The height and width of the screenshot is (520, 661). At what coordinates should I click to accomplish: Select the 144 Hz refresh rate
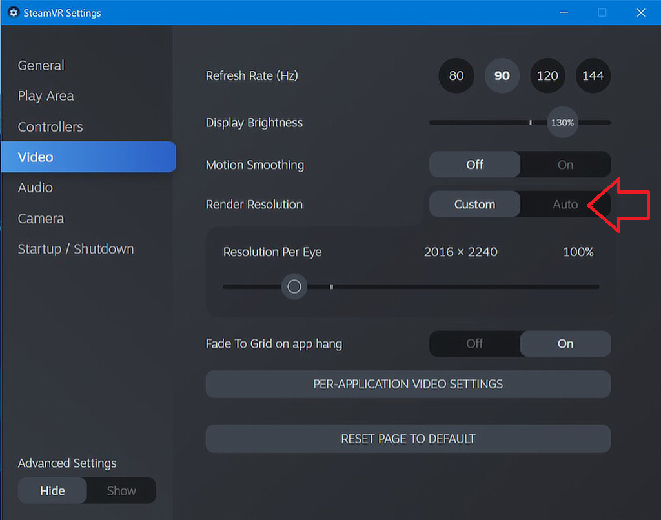coord(593,75)
